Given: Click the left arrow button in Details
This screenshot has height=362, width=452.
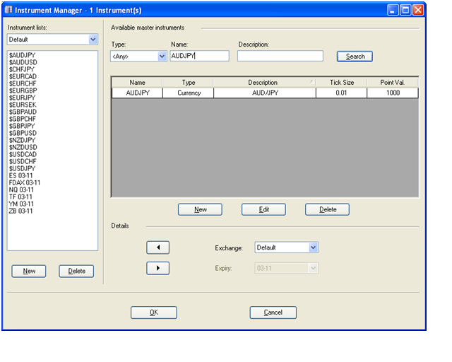Looking at the screenshot, I should [x=157, y=247].
